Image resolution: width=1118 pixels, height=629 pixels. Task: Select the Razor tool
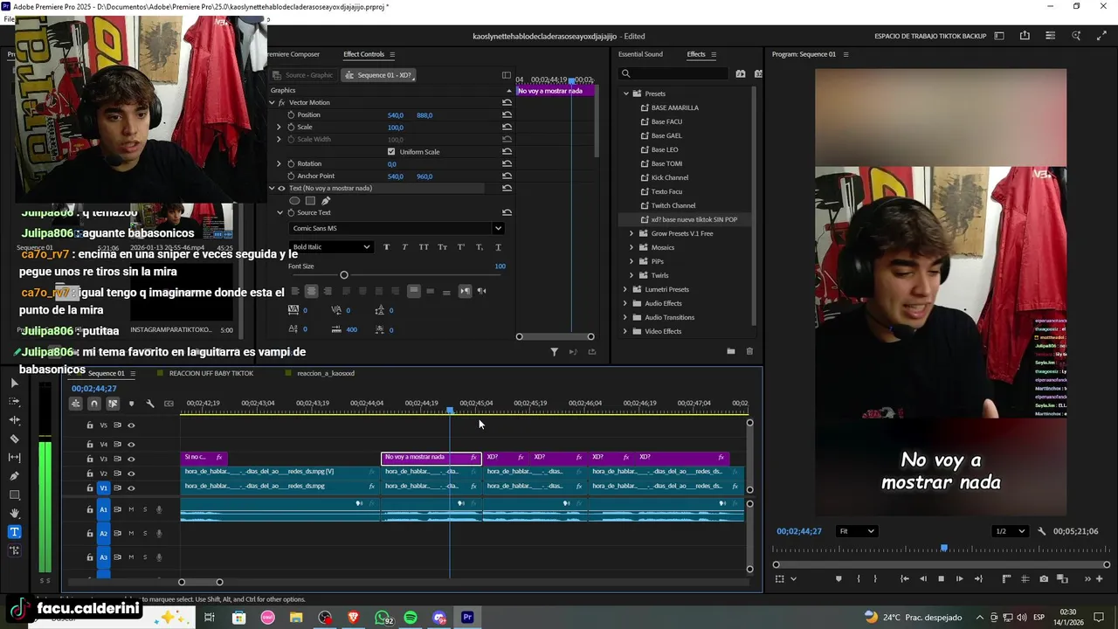[x=14, y=439]
